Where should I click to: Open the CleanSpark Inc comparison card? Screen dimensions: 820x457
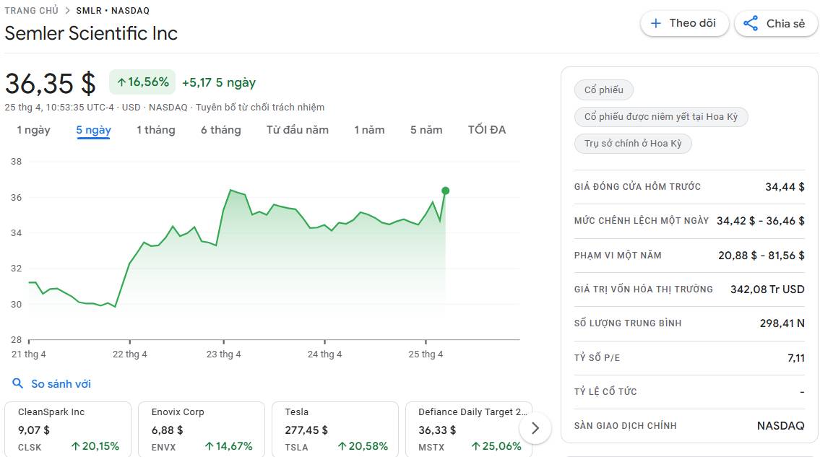[x=68, y=430]
